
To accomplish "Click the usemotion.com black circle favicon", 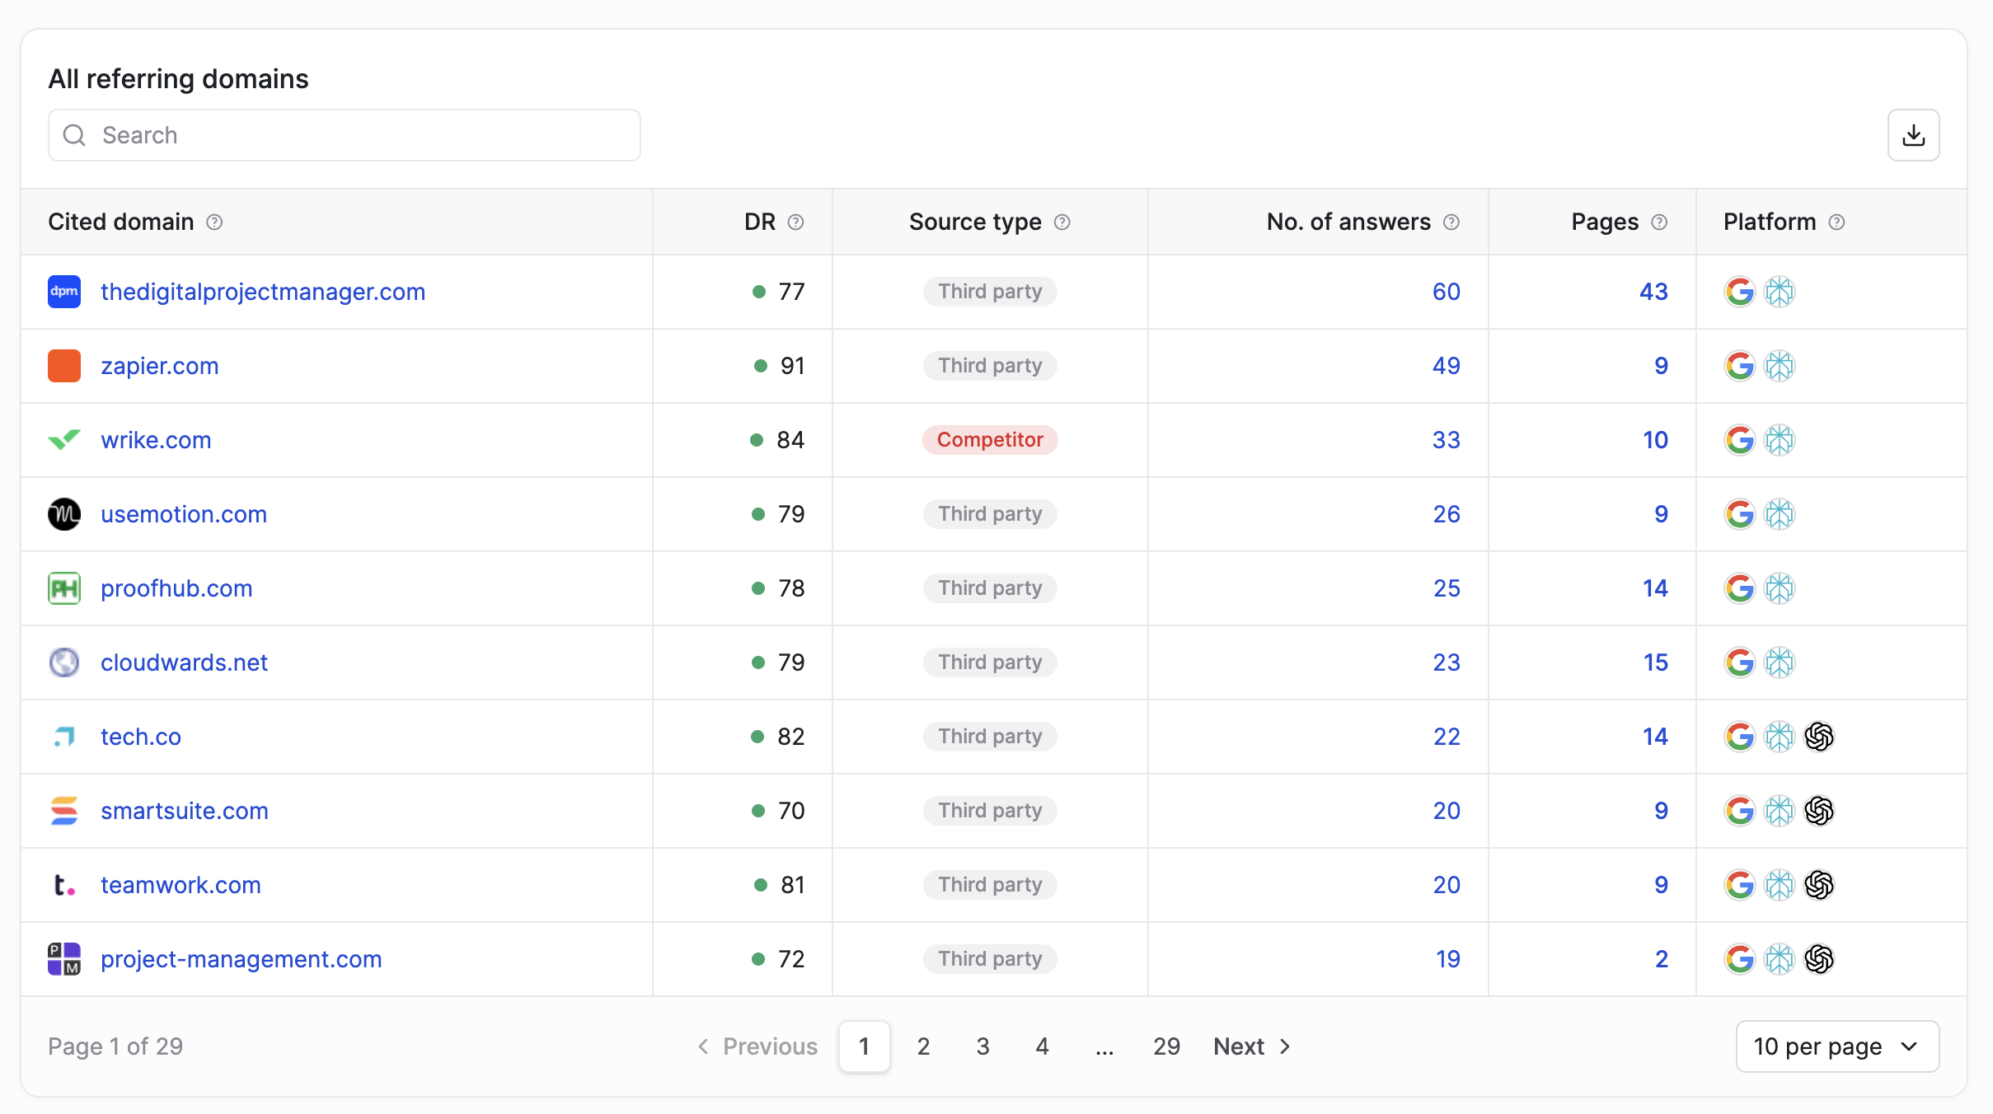I will click(64, 514).
